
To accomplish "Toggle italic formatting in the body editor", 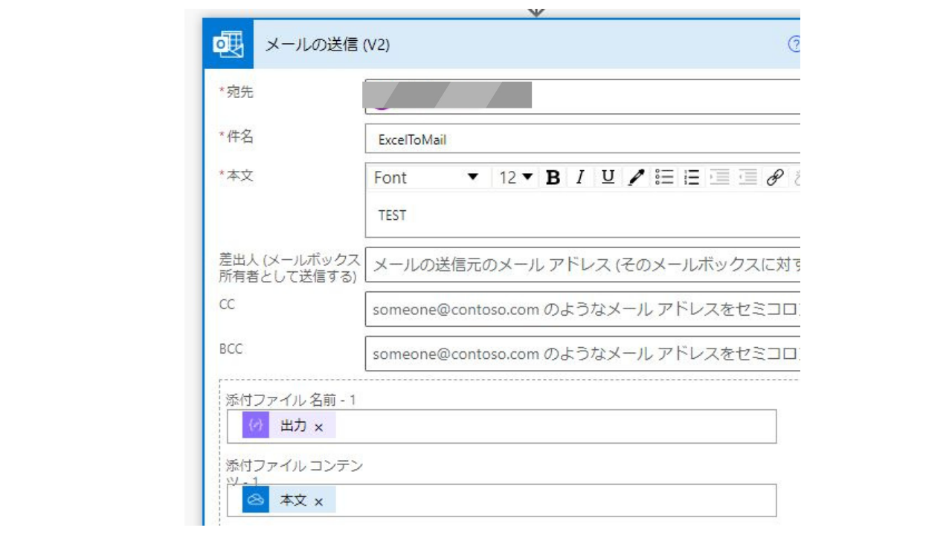I will (x=580, y=178).
